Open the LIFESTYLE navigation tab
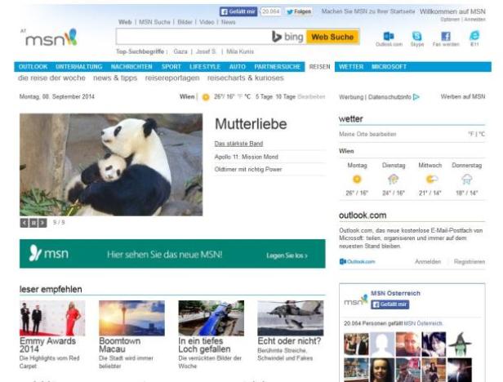 (x=205, y=67)
